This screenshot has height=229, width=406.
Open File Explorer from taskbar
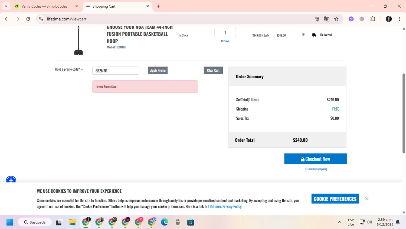(x=73, y=222)
